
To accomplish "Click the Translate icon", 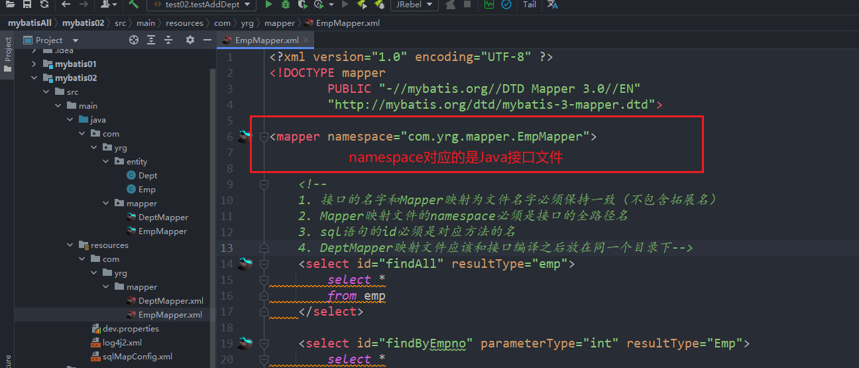I will (x=553, y=5).
